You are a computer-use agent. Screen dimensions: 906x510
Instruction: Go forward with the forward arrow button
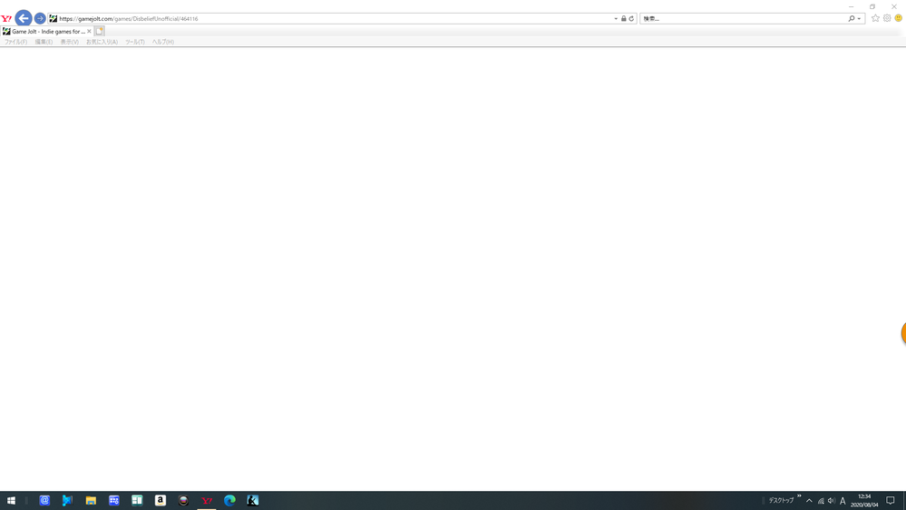click(x=40, y=18)
